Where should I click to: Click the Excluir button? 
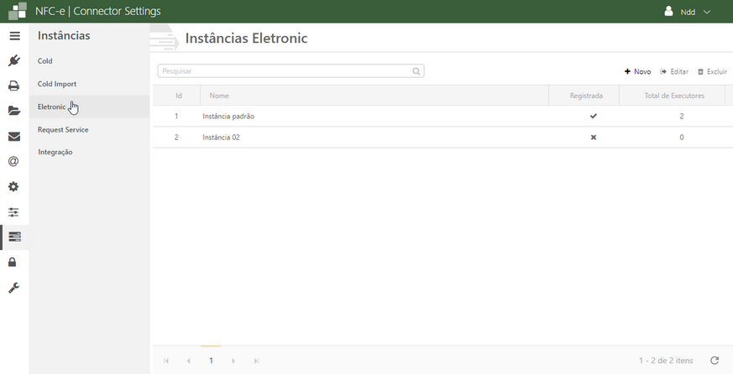[712, 72]
